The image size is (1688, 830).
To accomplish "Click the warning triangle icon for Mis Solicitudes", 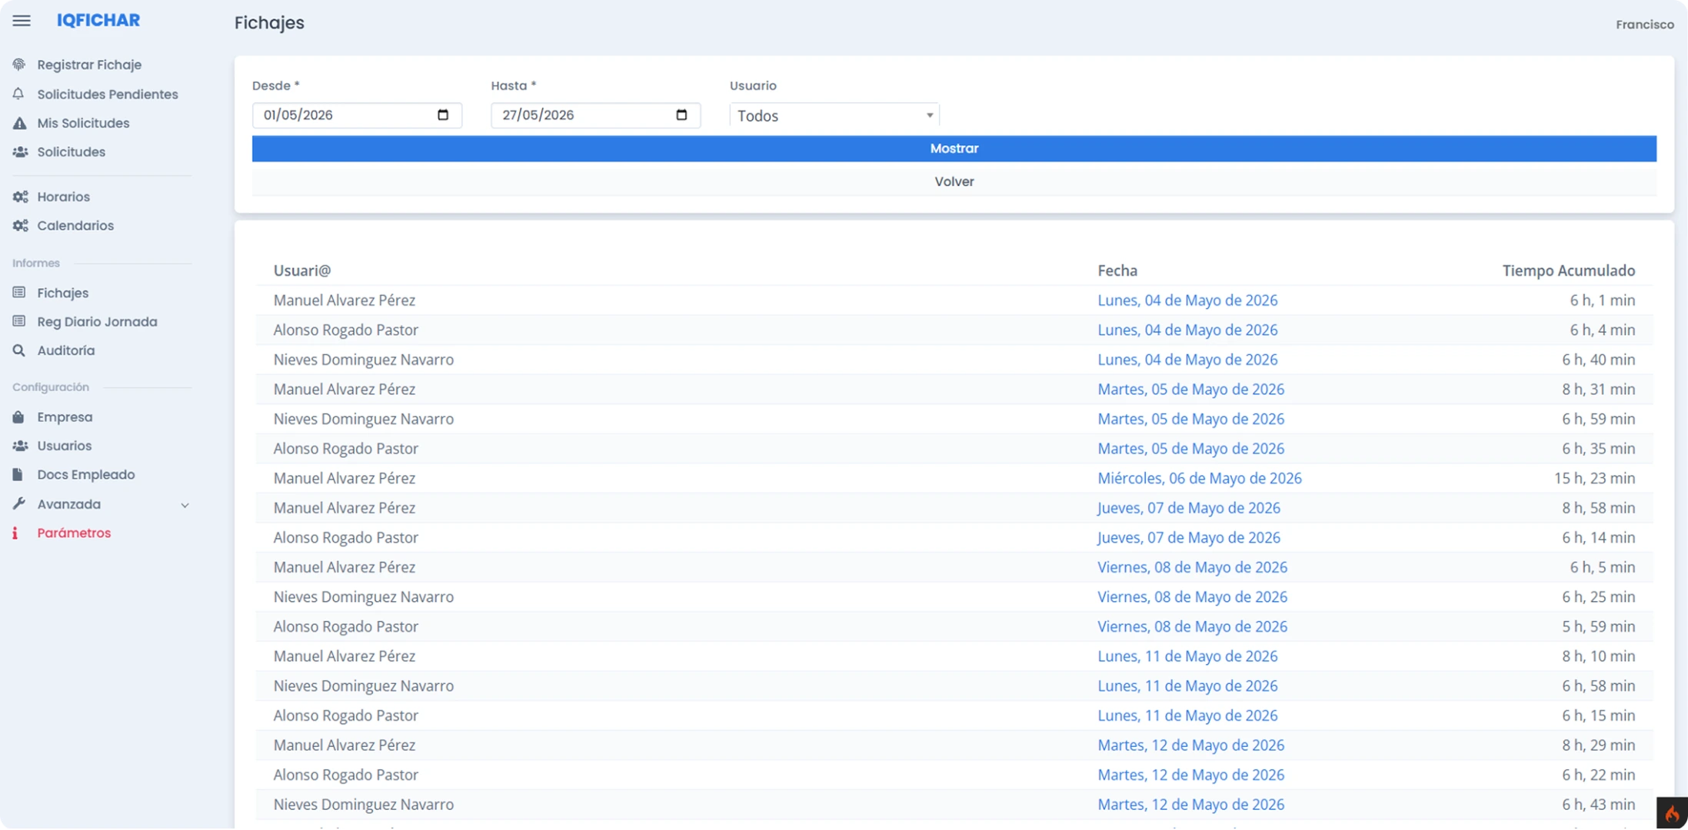I will point(19,123).
